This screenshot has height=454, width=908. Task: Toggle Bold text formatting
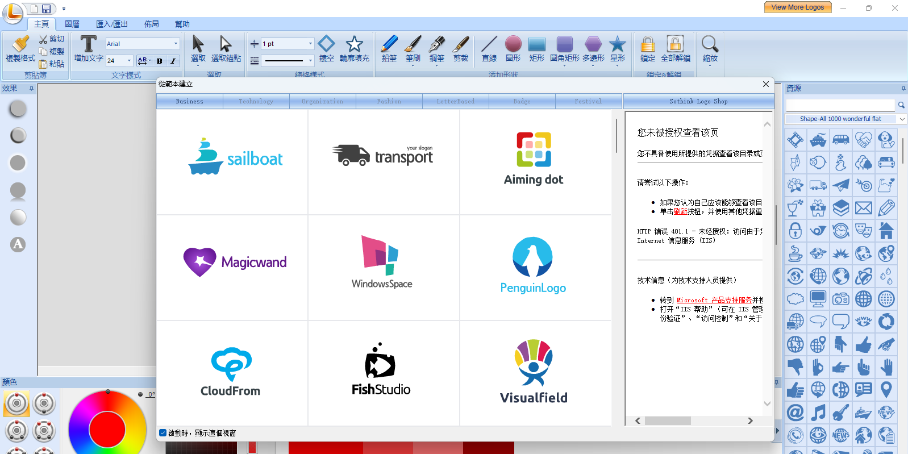point(160,61)
